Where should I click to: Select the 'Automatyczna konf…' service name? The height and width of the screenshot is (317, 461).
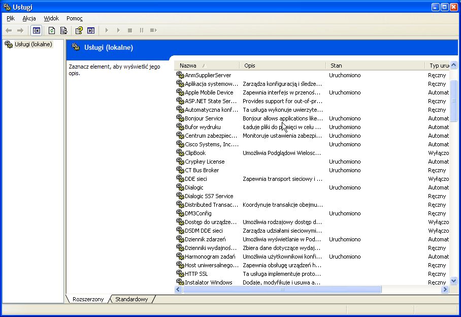coord(211,110)
